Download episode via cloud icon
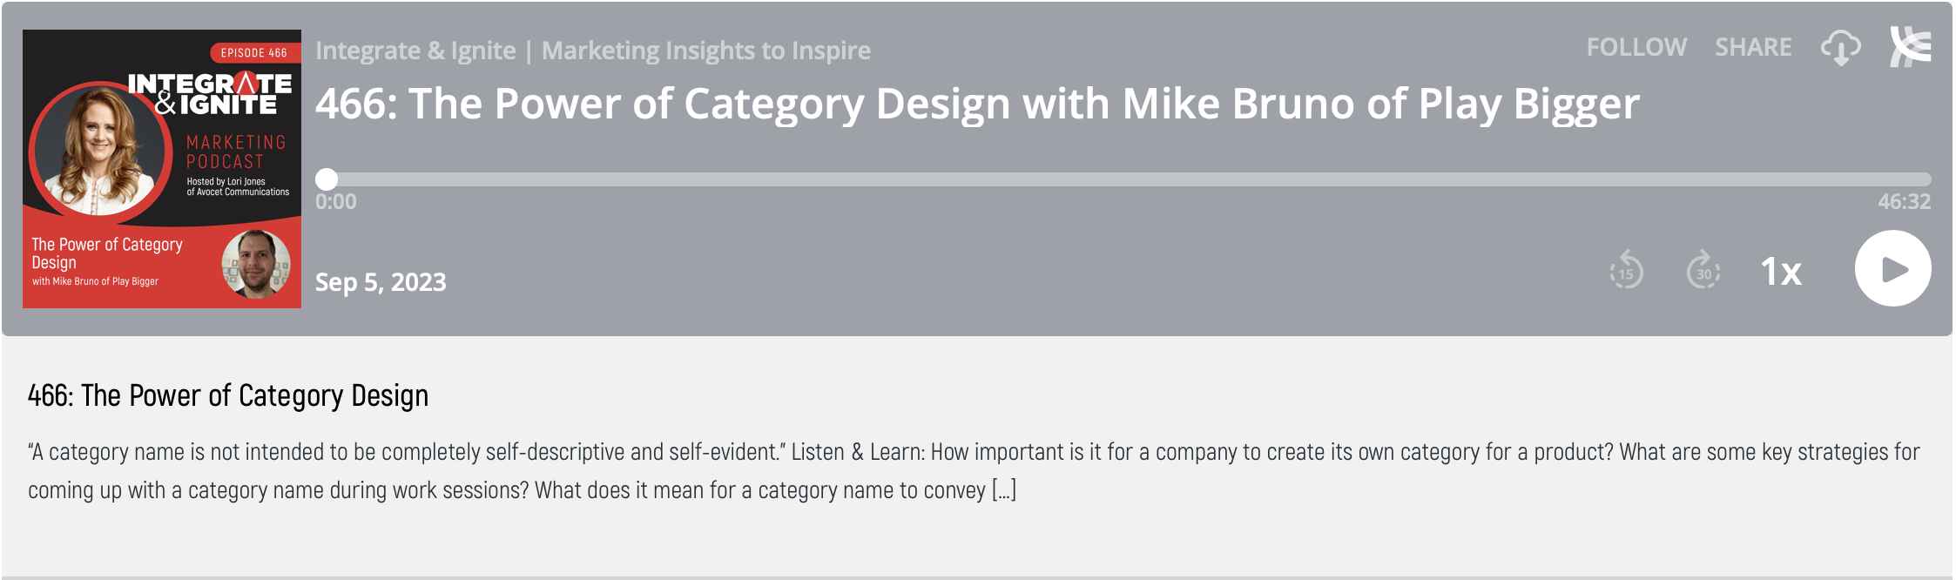Viewport: 1956px width, 580px height. (1840, 47)
